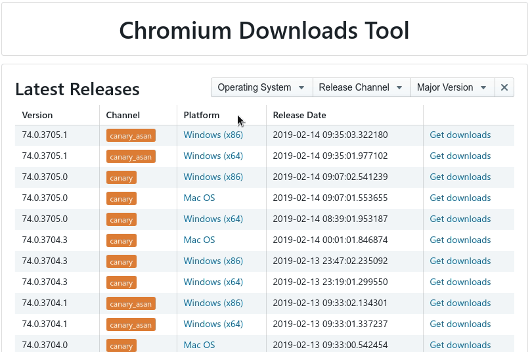532x352 pixels.
Task: Get downloads for 74.0.3704.3 Windows (x86)
Action: pos(460,261)
